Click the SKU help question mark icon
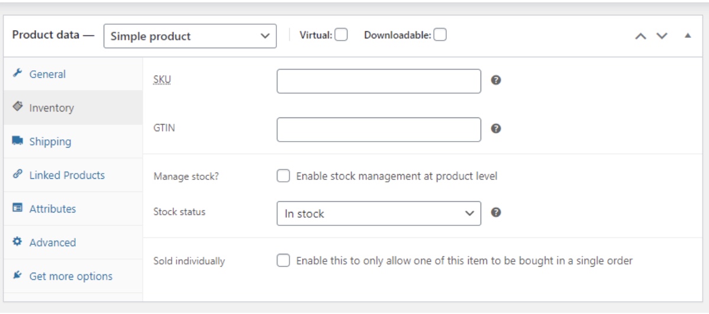Viewport: 709px width, 314px height. point(497,81)
